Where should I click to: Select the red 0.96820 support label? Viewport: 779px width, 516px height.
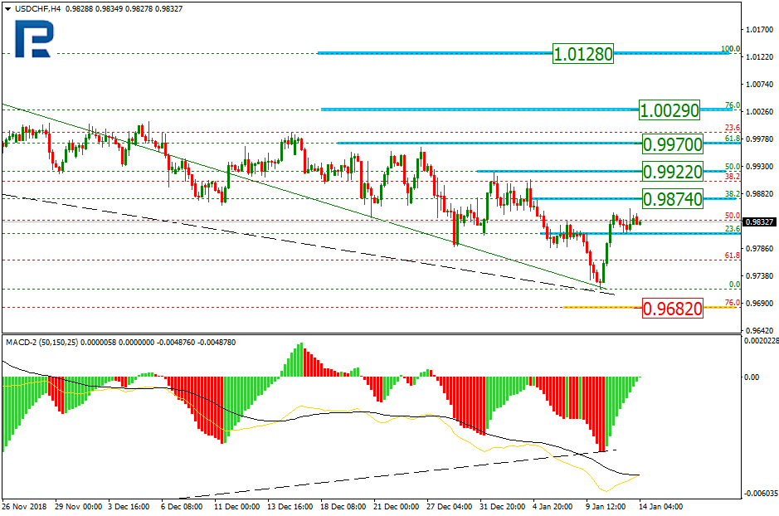[673, 309]
